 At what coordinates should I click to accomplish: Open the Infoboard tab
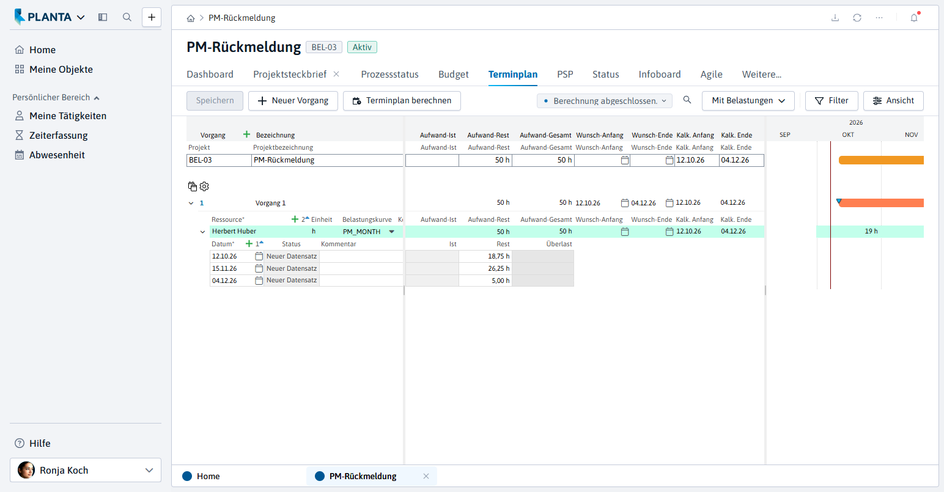[660, 74]
